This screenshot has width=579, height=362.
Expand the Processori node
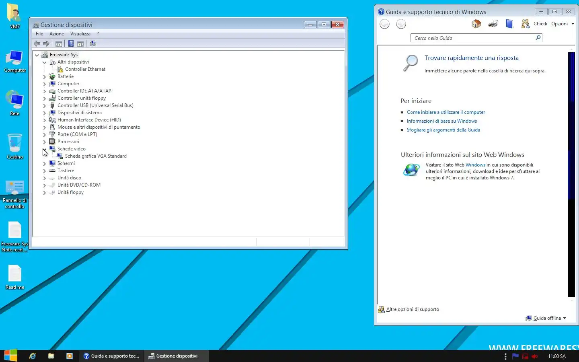(45, 142)
